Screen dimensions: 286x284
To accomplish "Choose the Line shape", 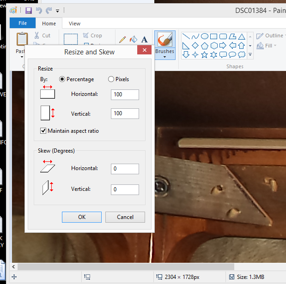I will [x=186, y=36].
